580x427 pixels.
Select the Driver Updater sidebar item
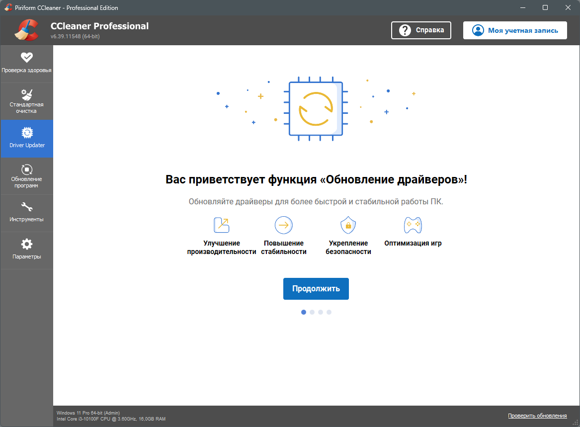coord(27,138)
